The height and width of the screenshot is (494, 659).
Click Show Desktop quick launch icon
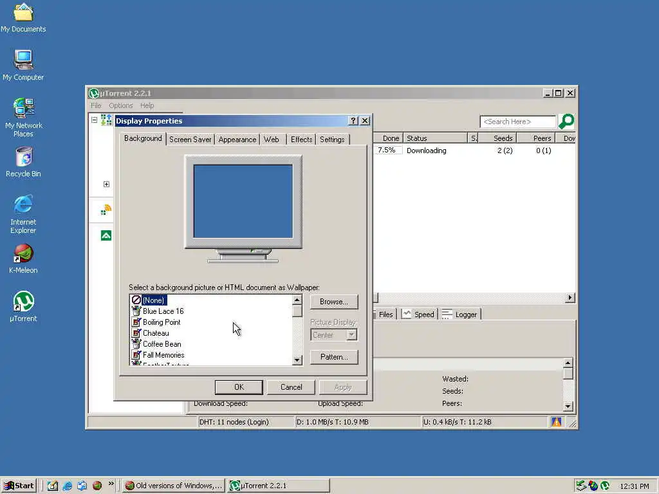point(53,486)
